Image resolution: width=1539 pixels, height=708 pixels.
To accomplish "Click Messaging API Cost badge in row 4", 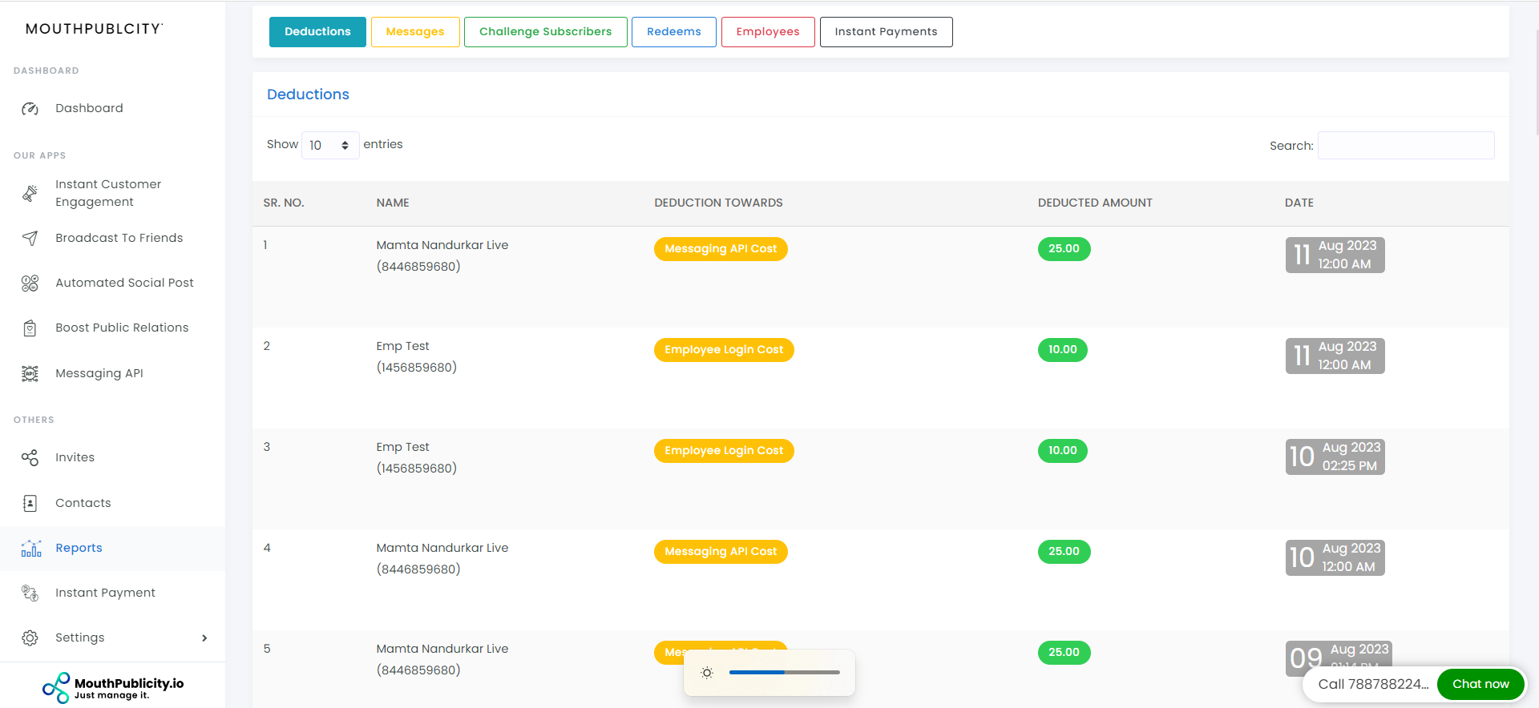I will 721,552.
